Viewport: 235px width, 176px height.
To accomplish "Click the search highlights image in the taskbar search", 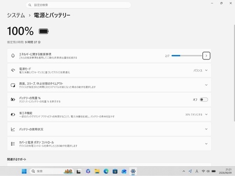I will tap(68, 171).
